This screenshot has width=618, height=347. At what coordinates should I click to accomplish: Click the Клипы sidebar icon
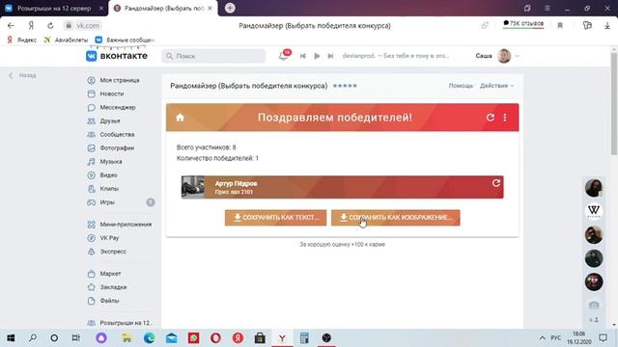92,189
